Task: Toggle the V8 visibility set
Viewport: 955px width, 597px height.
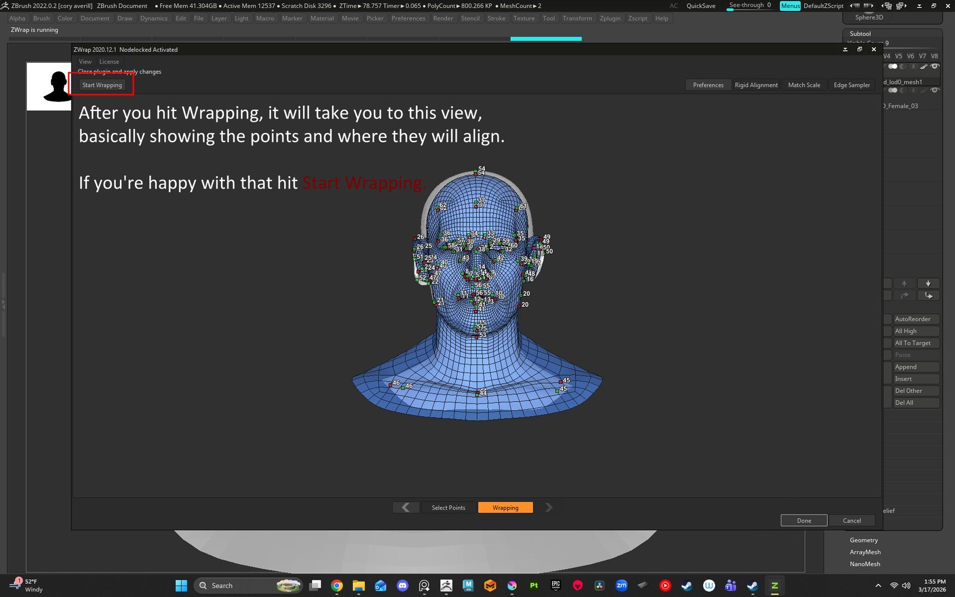Action: pos(934,56)
